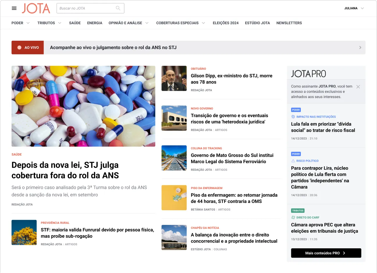Image resolution: width=377 pixels, height=273 pixels.
Task: Open the hamburger menu
Action: tap(14, 8)
